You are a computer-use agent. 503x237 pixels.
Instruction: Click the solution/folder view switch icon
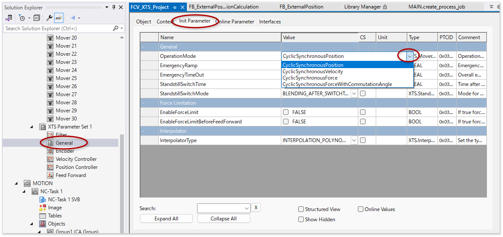pos(9,18)
